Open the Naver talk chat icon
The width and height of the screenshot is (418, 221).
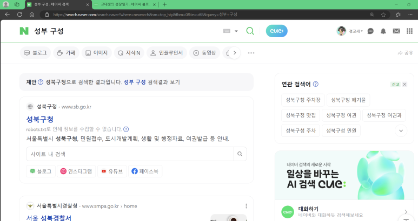[x=370, y=31]
